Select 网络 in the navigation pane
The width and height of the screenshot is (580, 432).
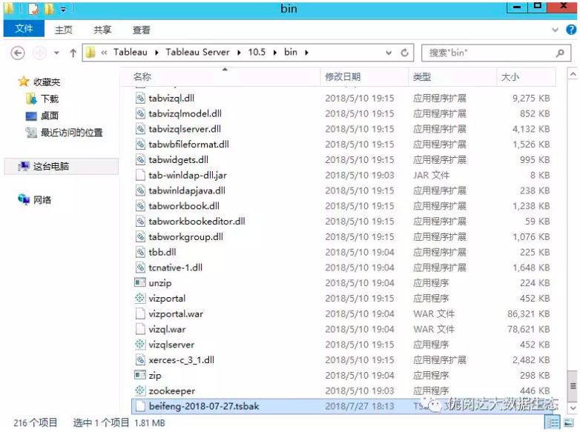(42, 200)
